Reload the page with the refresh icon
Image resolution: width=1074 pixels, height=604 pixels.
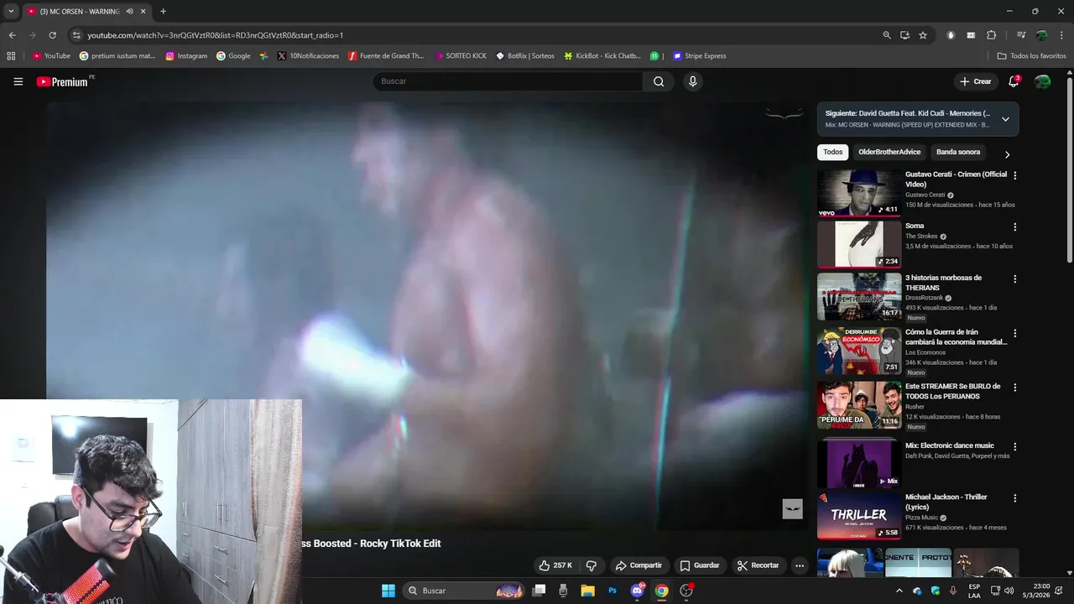tap(52, 35)
